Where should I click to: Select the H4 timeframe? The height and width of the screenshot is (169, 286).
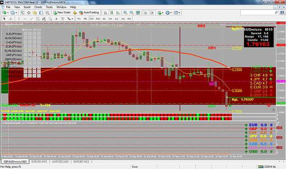click(x=110, y=19)
